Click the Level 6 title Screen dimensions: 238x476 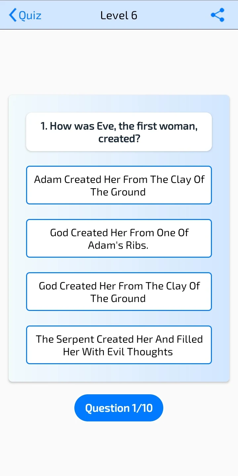click(x=119, y=15)
